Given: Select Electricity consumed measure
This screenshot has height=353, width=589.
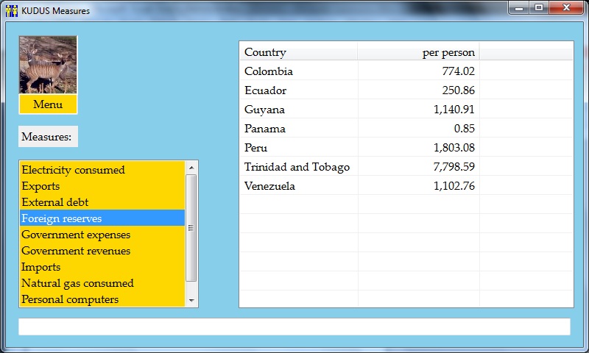Looking at the screenshot, I should pyautogui.click(x=74, y=170).
